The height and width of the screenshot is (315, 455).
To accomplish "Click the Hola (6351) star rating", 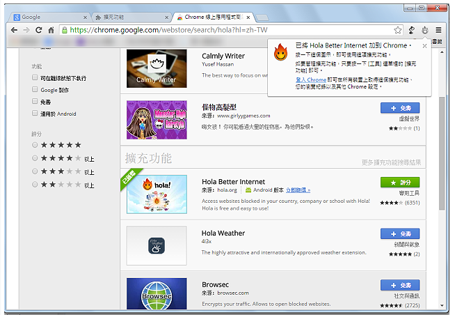I will point(400,203).
